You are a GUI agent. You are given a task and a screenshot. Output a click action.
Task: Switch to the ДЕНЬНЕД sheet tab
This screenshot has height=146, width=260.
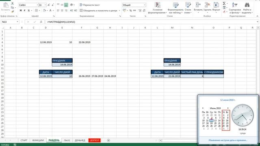click(x=80, y=140)
